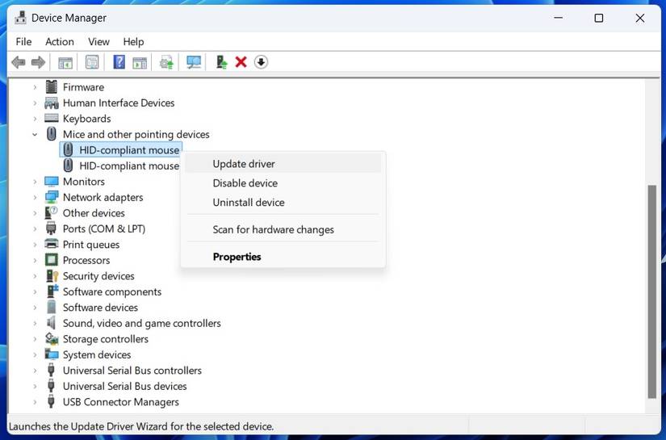Collapse Mice and other pointing devices
The height and width of the screenshot is (440, 666).
click(x=35, y=135)
